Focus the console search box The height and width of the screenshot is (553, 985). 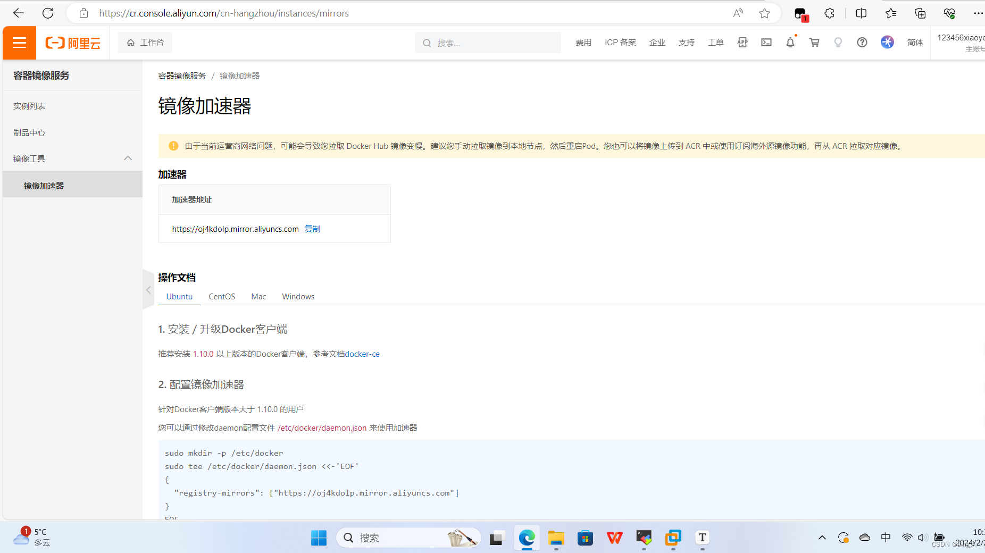pos(488,43)
